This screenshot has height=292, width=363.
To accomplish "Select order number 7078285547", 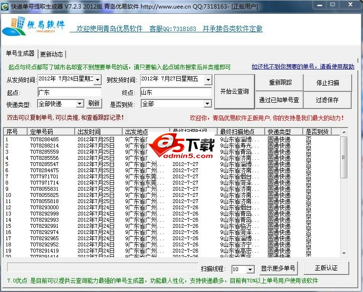I will coord(45,164).
